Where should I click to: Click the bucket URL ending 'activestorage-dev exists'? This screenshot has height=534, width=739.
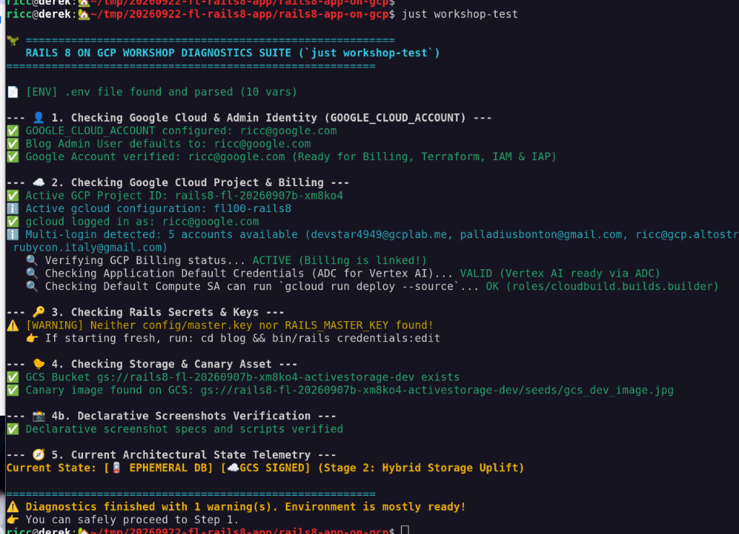click(x=278, y=377)
